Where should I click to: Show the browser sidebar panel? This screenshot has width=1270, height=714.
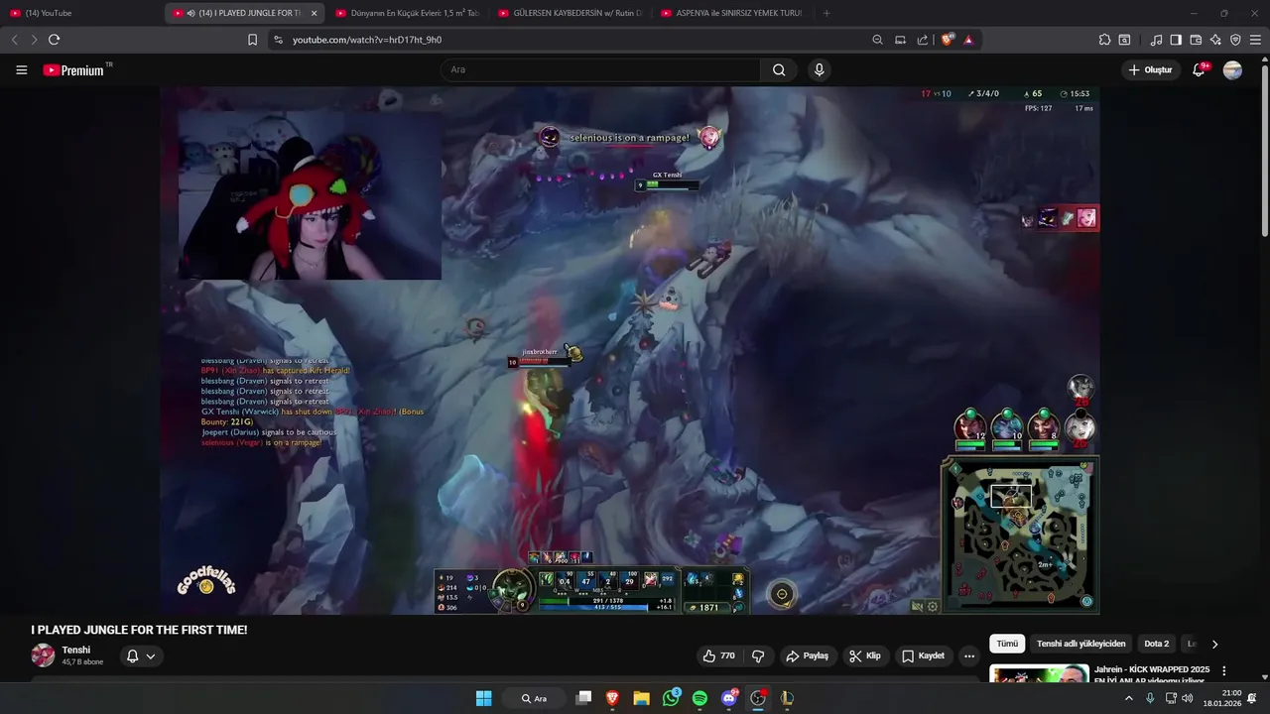tap(1176, 40)
